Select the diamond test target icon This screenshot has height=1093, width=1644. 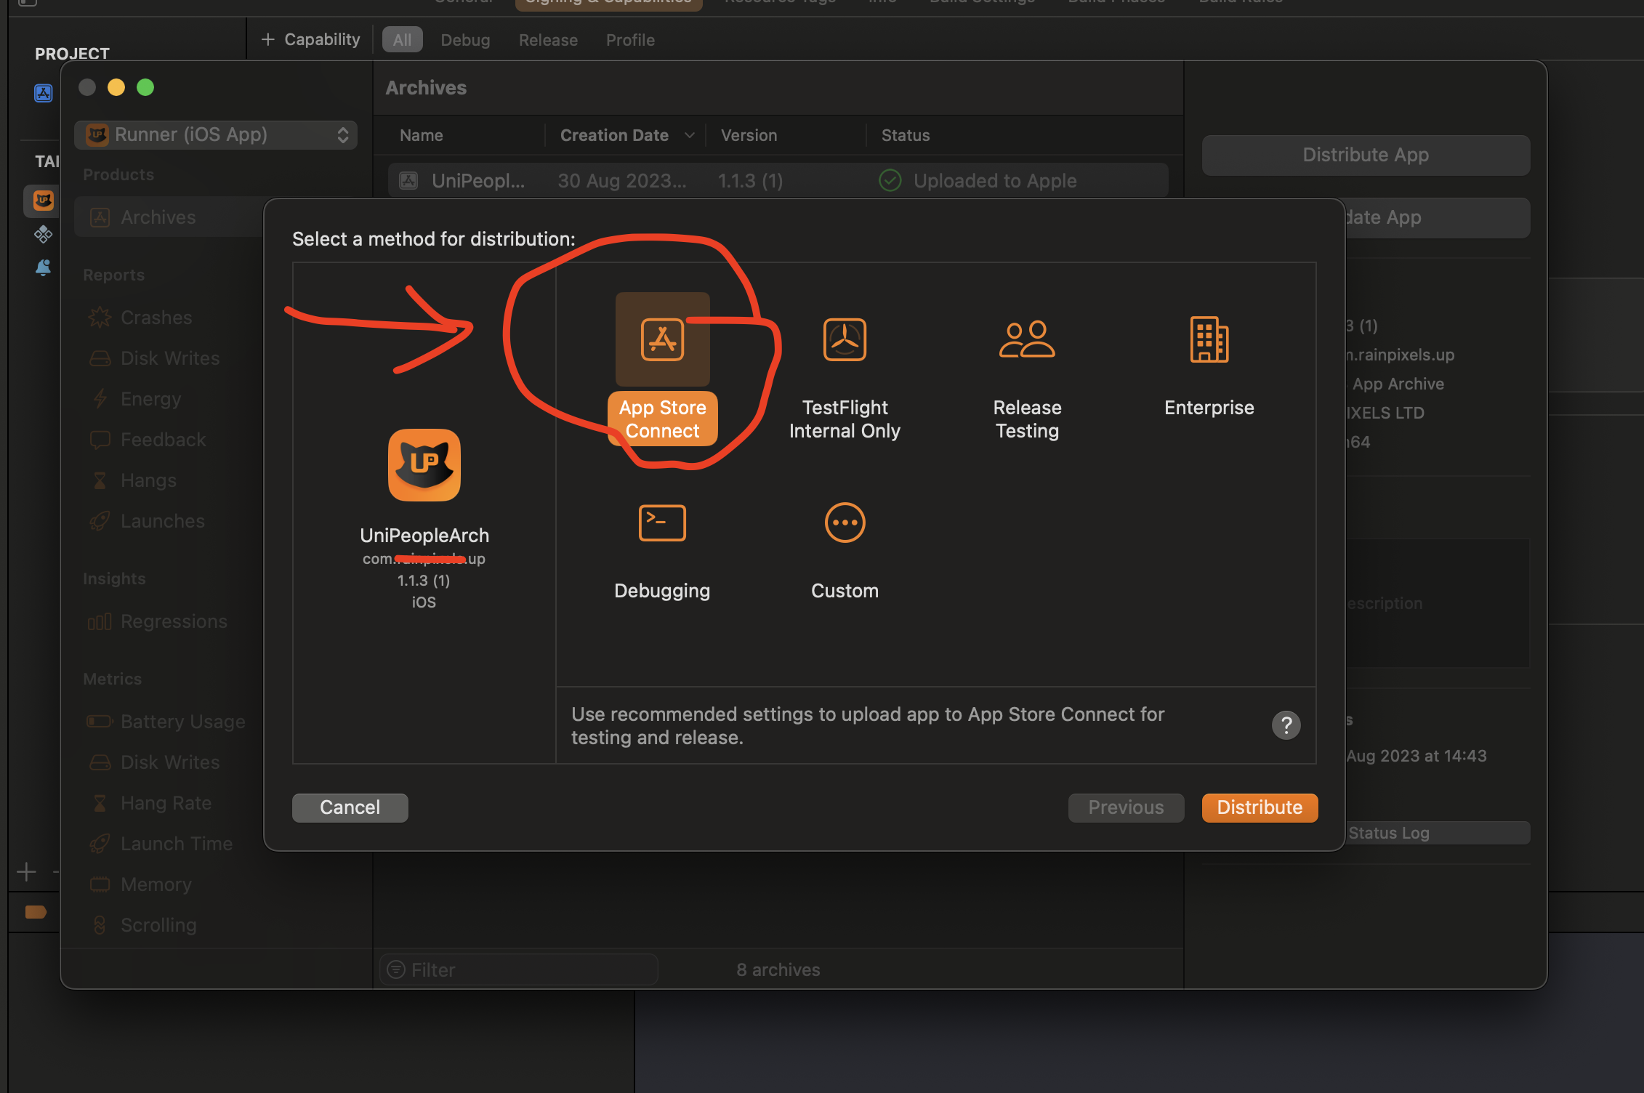tap(44, 234)
